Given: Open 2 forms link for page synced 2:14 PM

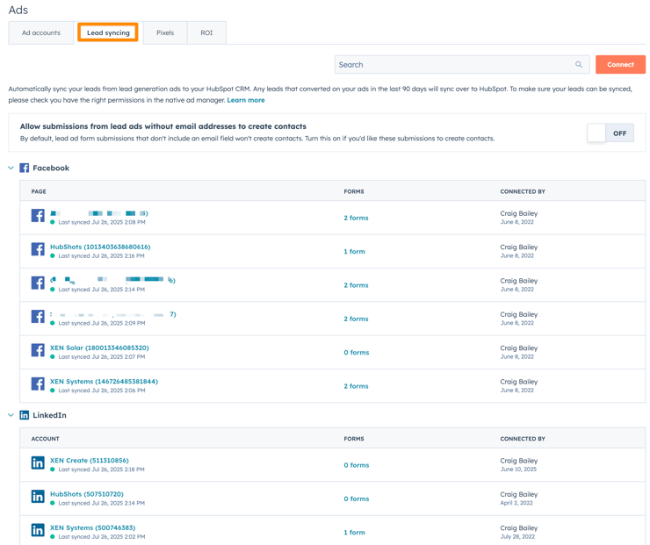Looking at the screenshot, I should click(356, 285).
